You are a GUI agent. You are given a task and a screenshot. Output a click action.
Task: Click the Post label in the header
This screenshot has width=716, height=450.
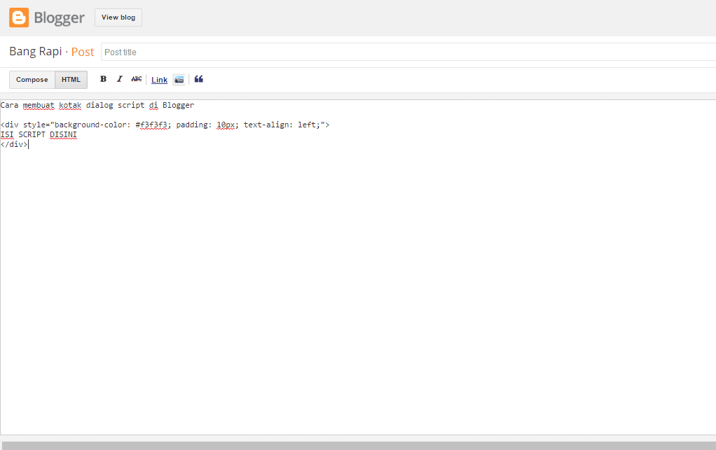pyautogui.click(x=83, y=52)
